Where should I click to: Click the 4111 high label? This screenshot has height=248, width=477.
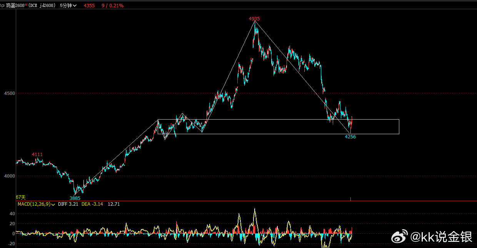[37, 155]
